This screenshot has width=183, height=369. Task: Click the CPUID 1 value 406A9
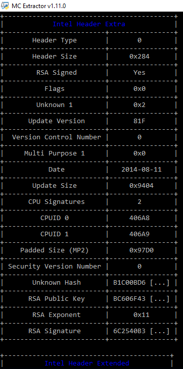[x=140, y=234]
